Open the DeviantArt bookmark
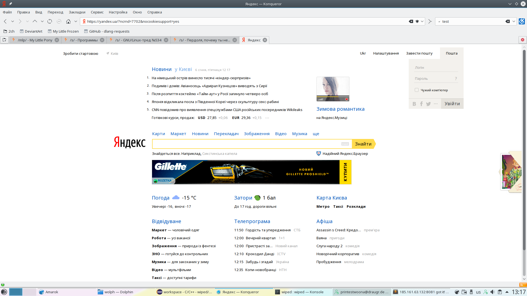Screen dimensions: 527x296 coord(31,31)
